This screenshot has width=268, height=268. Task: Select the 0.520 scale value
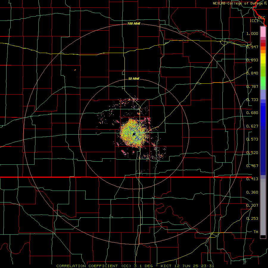point(252,153)
